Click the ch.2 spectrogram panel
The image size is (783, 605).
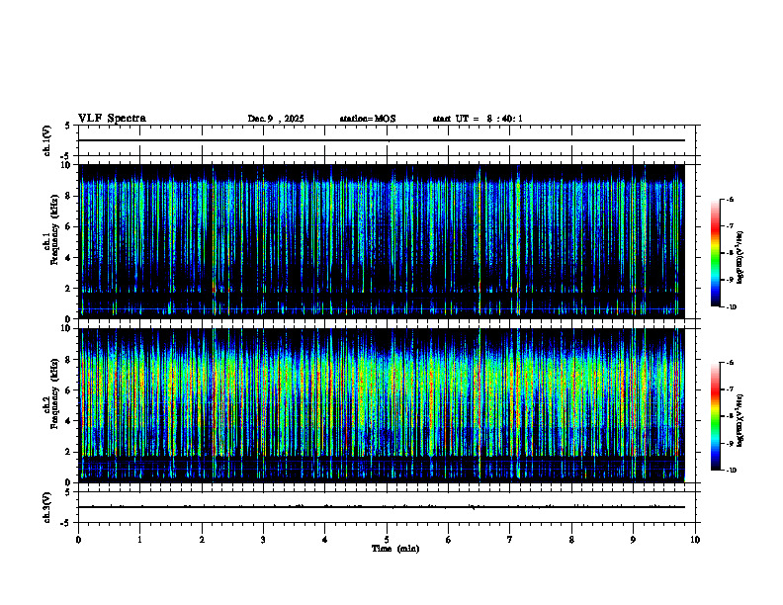click(382, 405)
